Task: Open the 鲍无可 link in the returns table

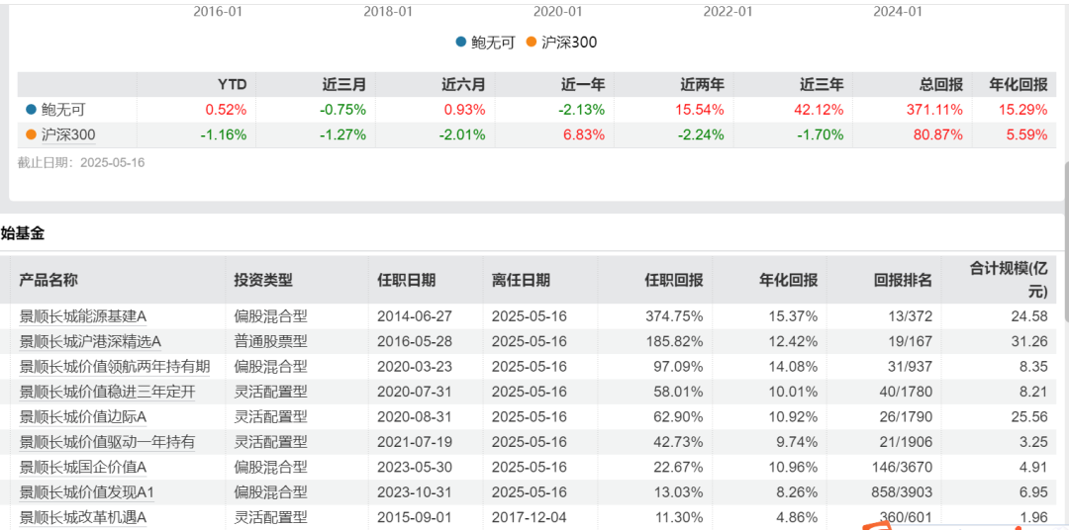Action: tap(63, 110)
